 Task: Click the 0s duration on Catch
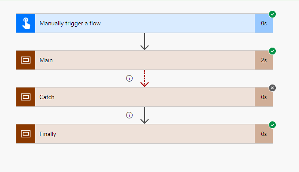click(x=264, y=97)
